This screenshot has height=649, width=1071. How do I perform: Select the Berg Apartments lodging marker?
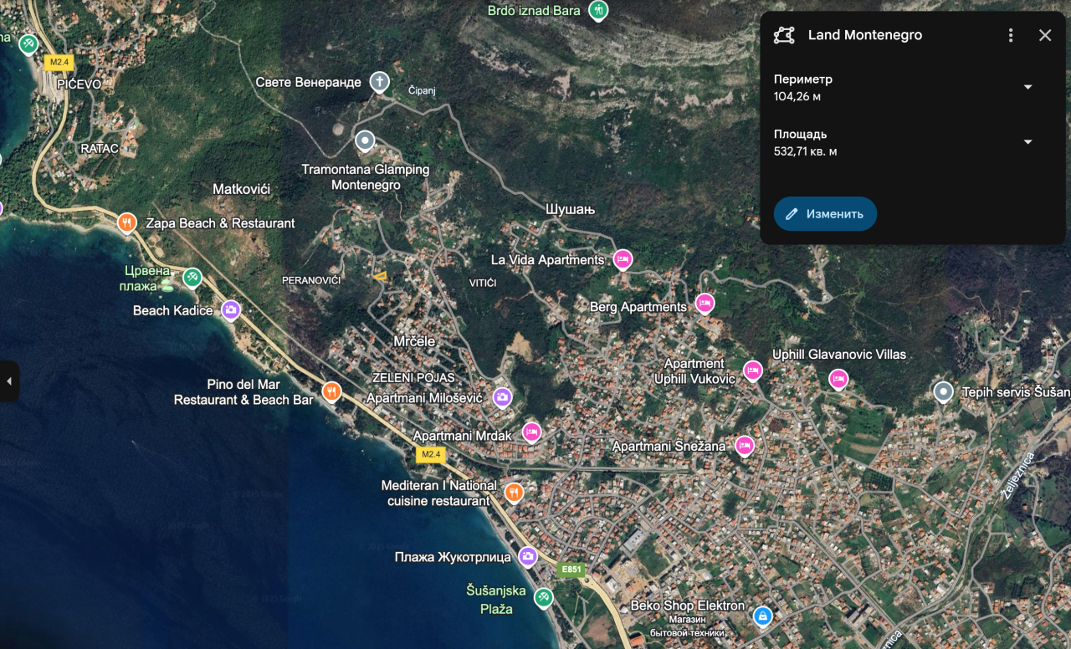pyautogui.click(x=705, y=302)
